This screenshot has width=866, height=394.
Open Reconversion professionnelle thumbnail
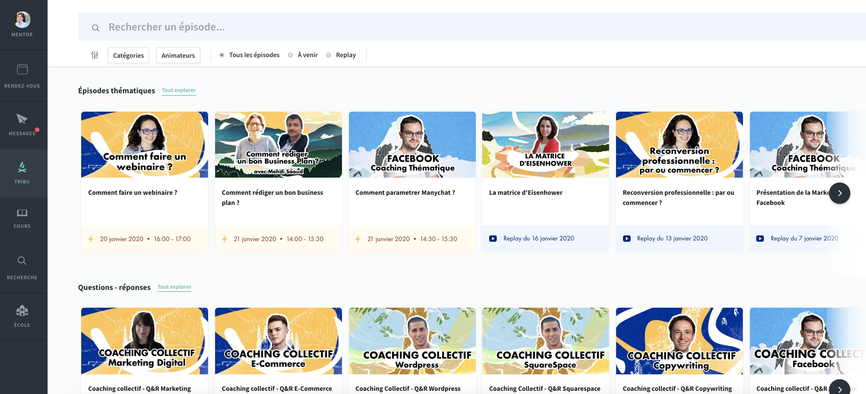pyautogui.click(x=679, y=145)
